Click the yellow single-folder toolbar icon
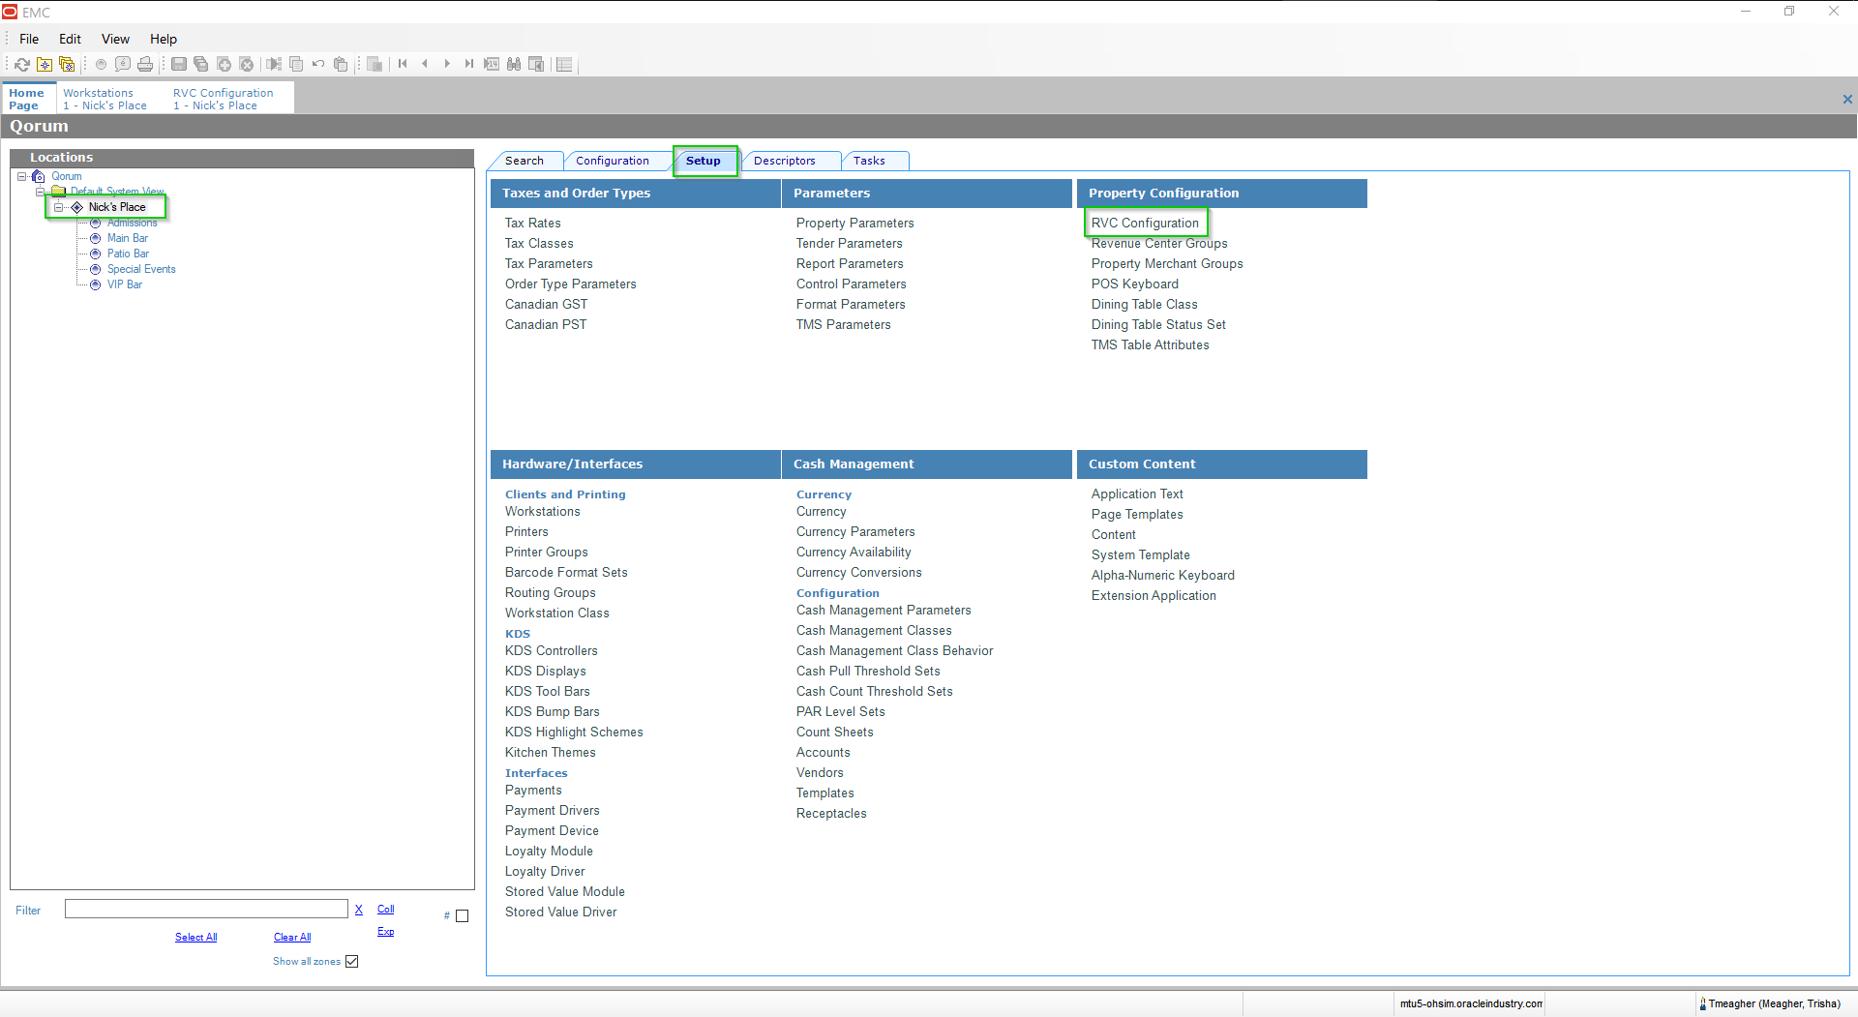 (45, 65)
